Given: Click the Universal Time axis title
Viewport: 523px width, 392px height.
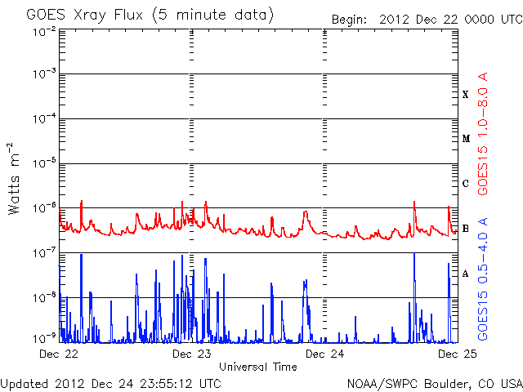Looking at the screenshot, I should point(258,367).
